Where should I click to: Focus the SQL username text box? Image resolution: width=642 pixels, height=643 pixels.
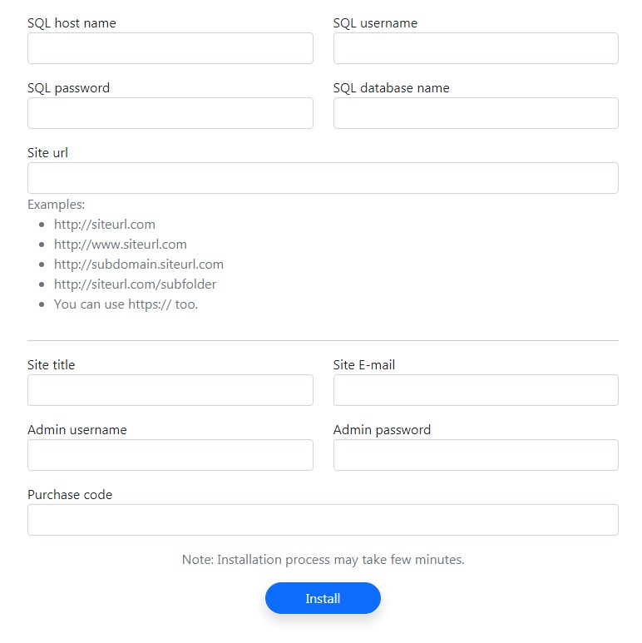pos(476,48)
